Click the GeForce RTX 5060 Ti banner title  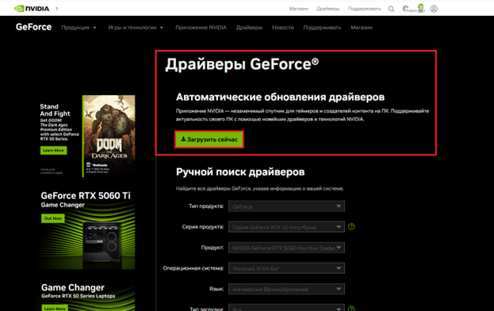coord(86,195)
